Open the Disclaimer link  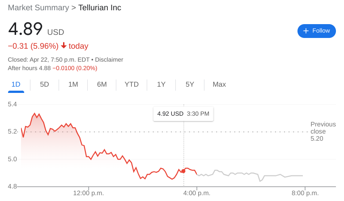(109, 59)
